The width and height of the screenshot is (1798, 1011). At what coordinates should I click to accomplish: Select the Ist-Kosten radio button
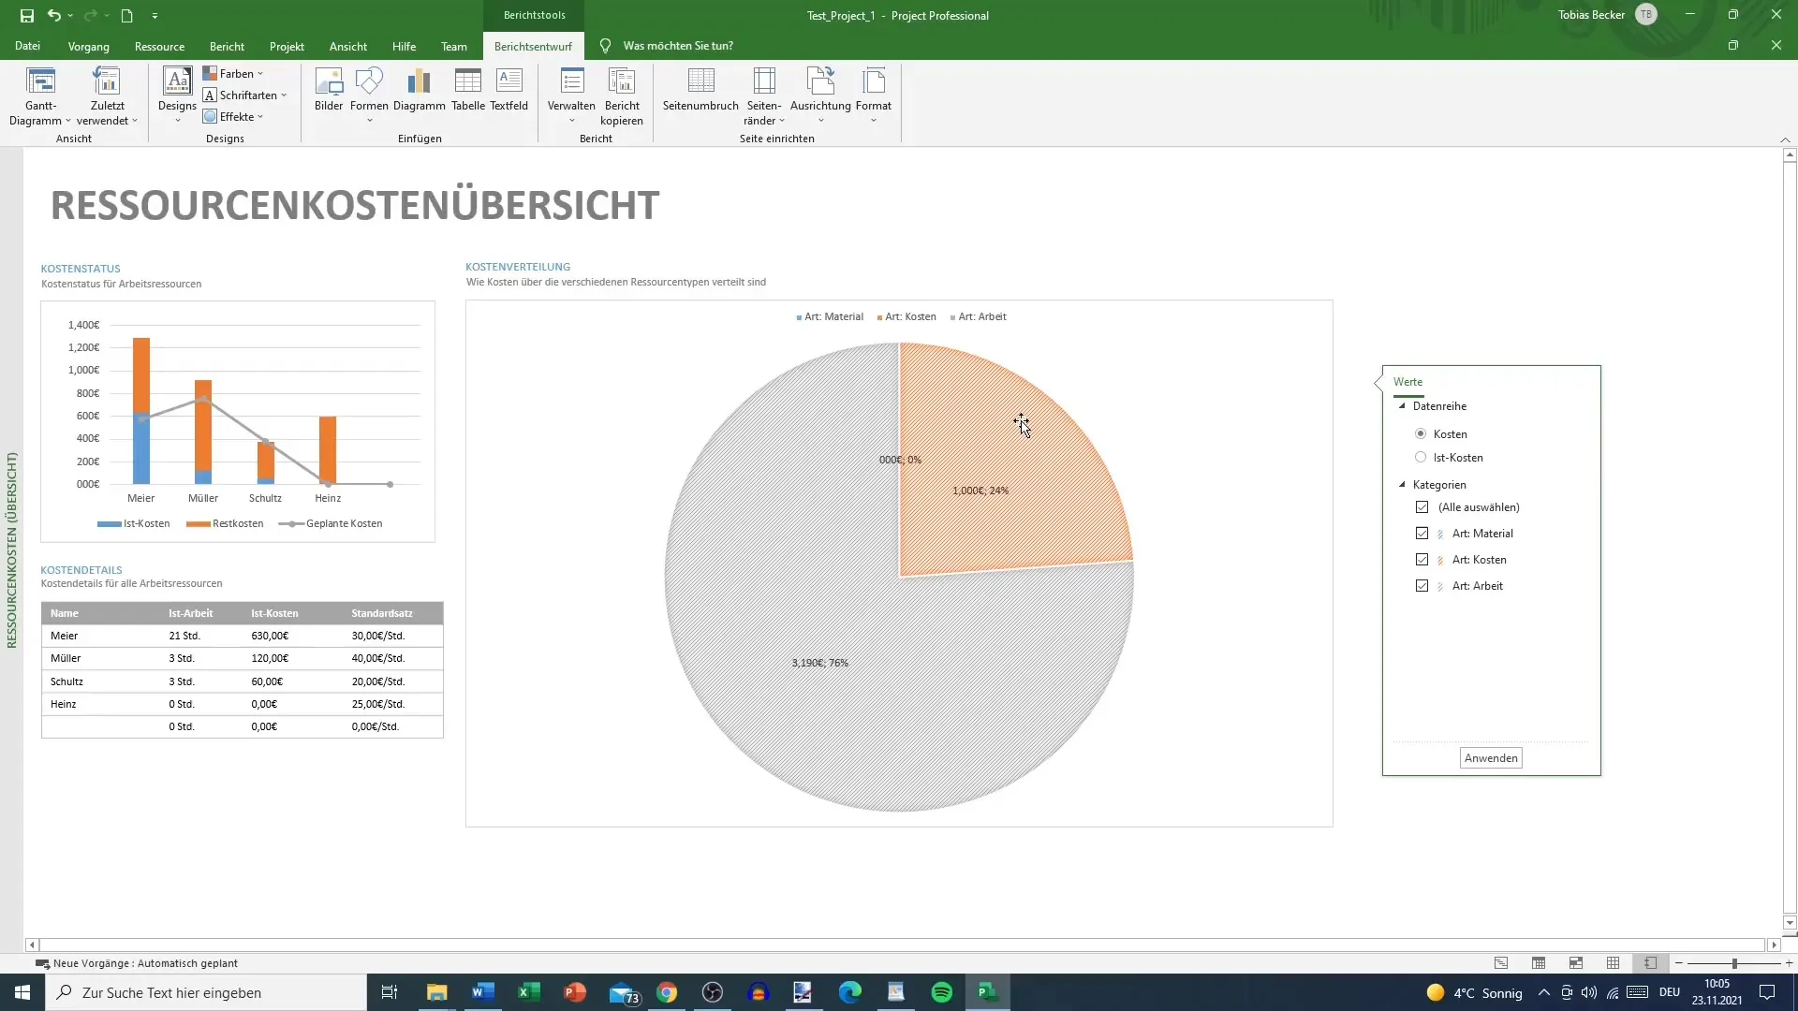point(1421,458)
